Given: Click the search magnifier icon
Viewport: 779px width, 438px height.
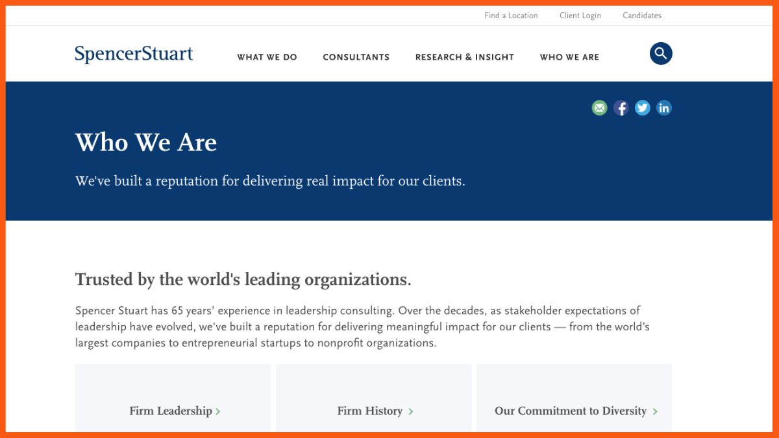Looking at the screenshot, I should (661, 53).
